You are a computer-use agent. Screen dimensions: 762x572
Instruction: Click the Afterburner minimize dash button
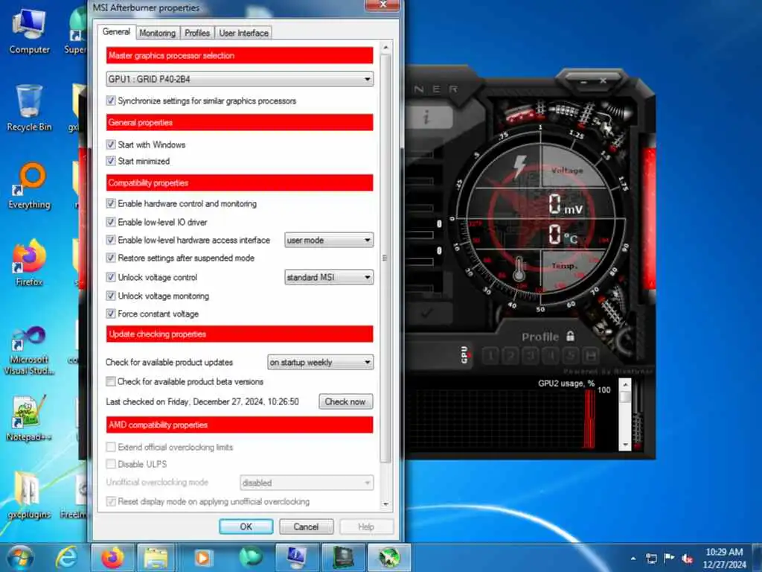583,82
